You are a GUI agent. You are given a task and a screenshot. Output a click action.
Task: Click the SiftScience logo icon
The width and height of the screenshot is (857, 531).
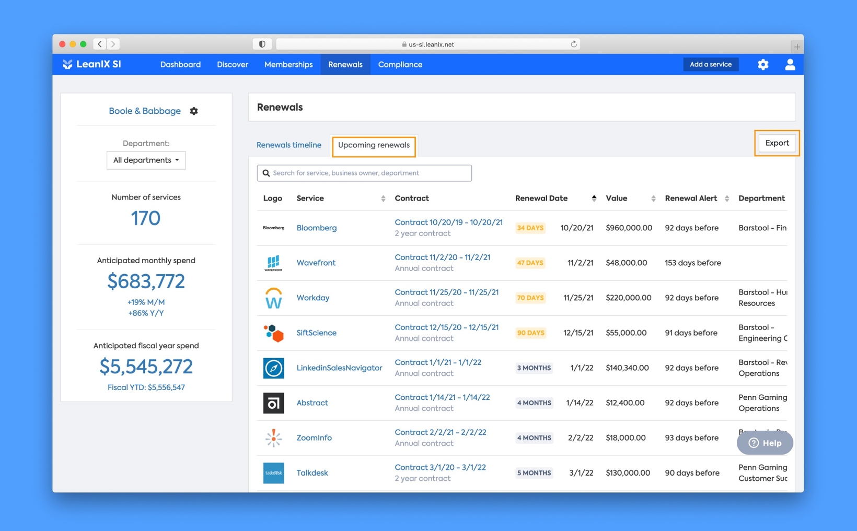click(273, 333)
